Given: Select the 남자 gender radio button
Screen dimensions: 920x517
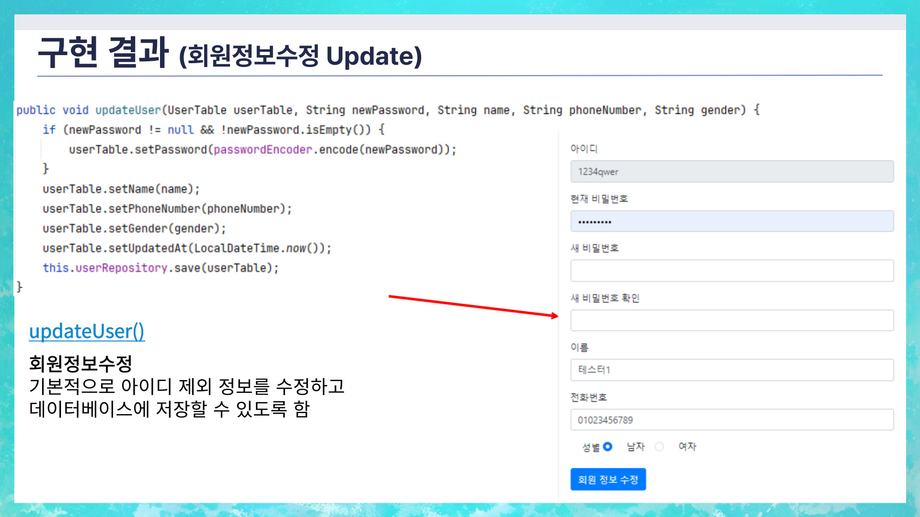Looking at the screenshot, I should 608,447.
